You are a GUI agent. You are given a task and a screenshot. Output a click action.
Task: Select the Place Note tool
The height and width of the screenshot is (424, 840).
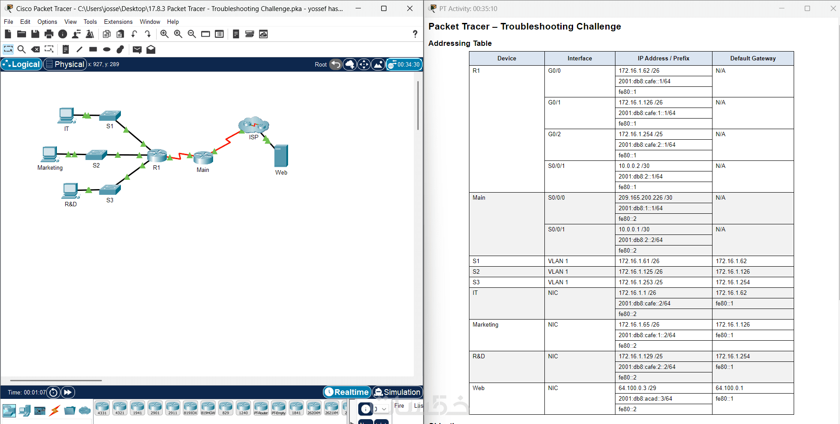click(x=66, y=49)
